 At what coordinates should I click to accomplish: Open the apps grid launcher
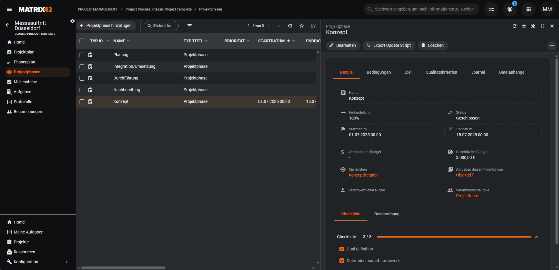528,9
